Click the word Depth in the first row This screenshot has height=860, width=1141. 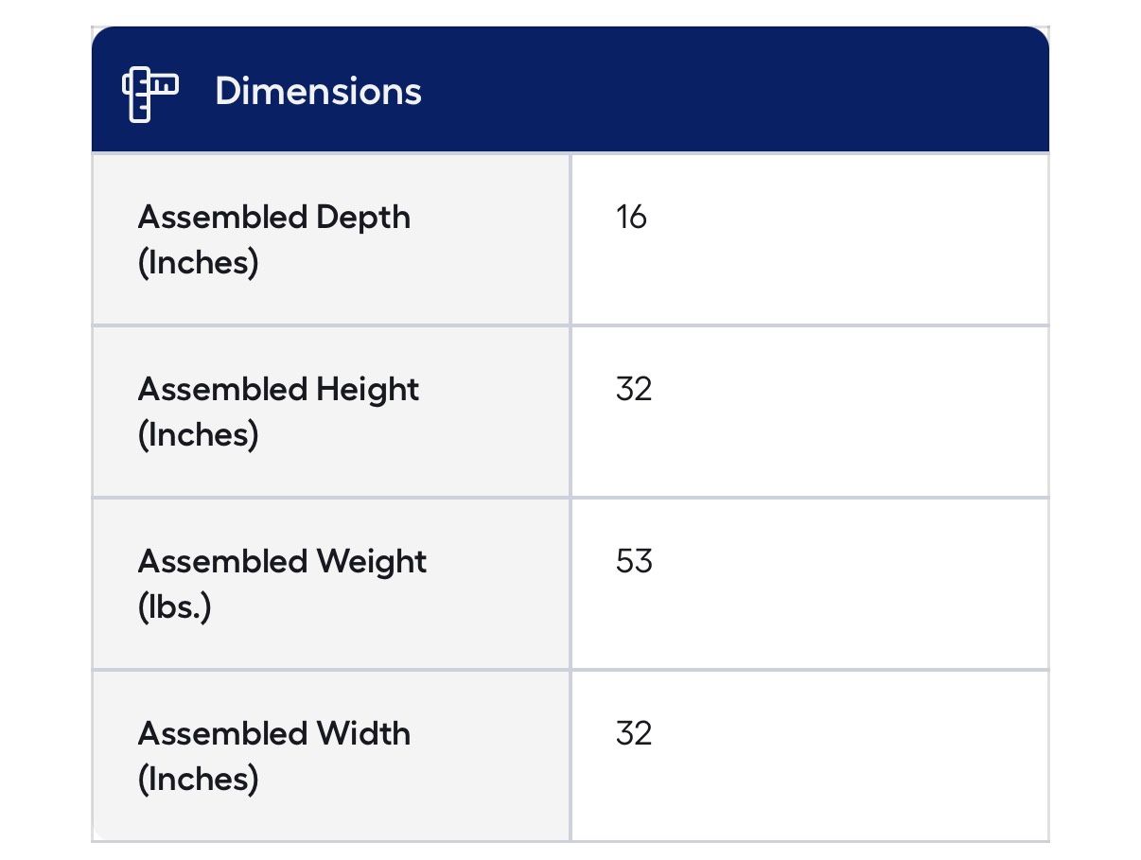tap(363, 218)
